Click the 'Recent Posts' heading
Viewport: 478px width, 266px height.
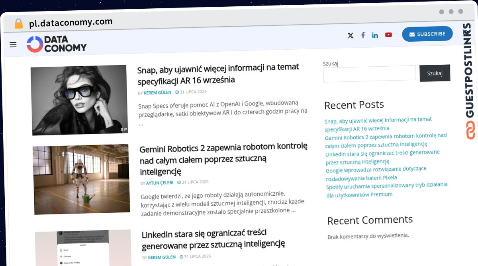[x=354, y=105]
